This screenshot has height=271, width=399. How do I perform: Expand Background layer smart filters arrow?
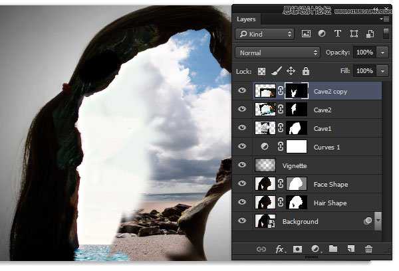tap(378, 221)
